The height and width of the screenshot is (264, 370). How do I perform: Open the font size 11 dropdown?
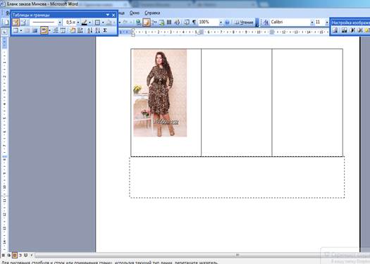(x=327, y=23)
